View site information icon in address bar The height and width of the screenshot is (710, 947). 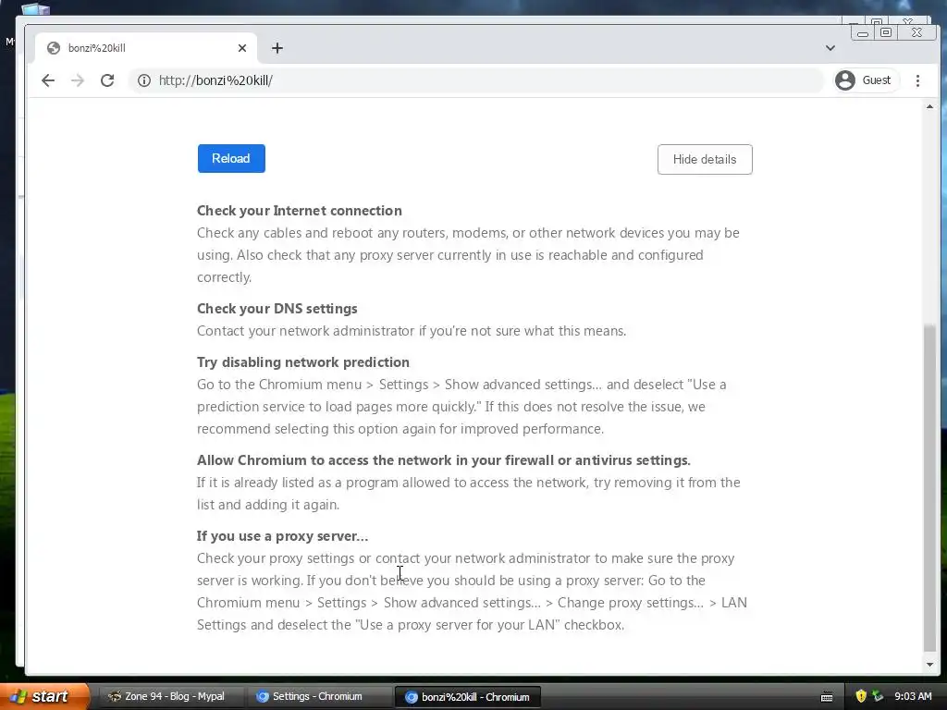pos(143,80)
